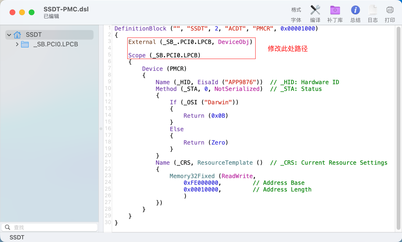
Task: Click the 编译 compile toolbar icon
Action: click(315, 10)
